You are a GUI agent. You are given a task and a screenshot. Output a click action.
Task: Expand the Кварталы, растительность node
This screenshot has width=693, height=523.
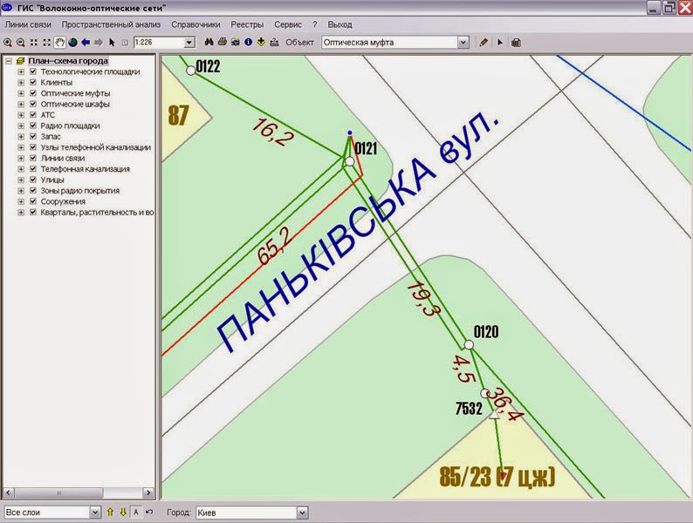(x=21, y=213)
